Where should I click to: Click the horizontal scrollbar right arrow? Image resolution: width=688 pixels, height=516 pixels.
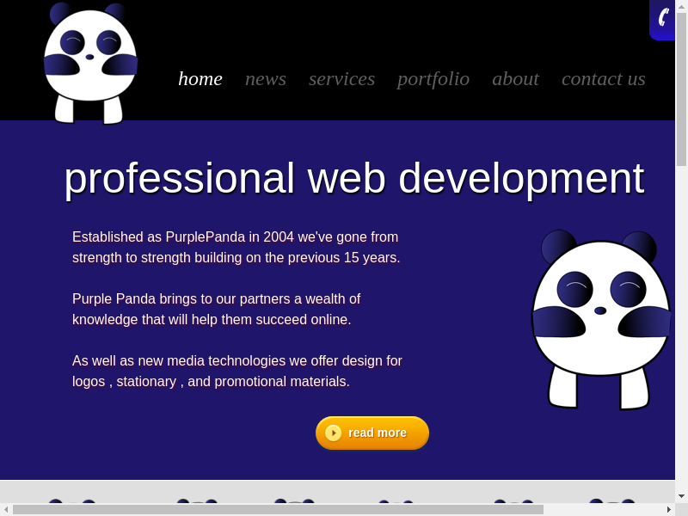coord(668,509)
